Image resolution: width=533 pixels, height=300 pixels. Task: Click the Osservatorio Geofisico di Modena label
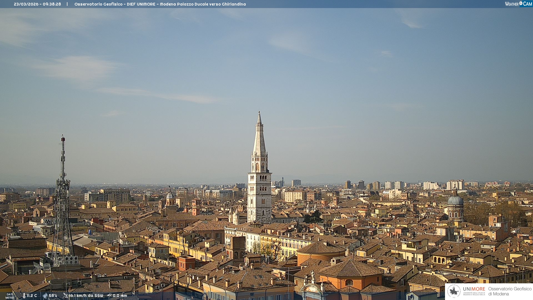(x=510, y=291)
